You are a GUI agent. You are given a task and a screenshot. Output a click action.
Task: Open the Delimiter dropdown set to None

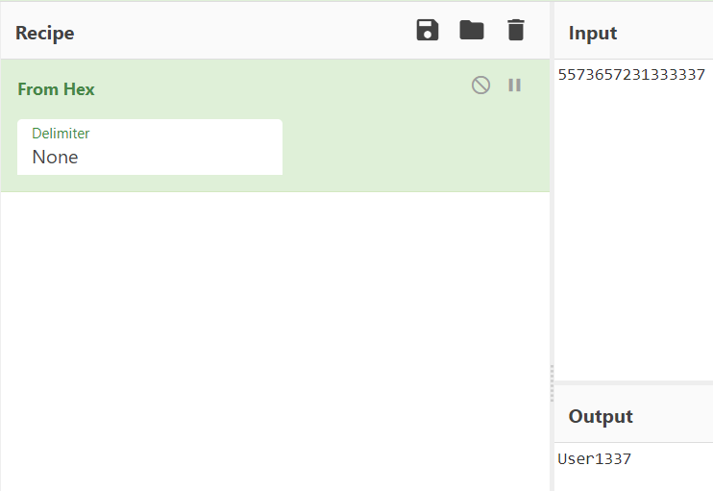click(x=150, y=157)
